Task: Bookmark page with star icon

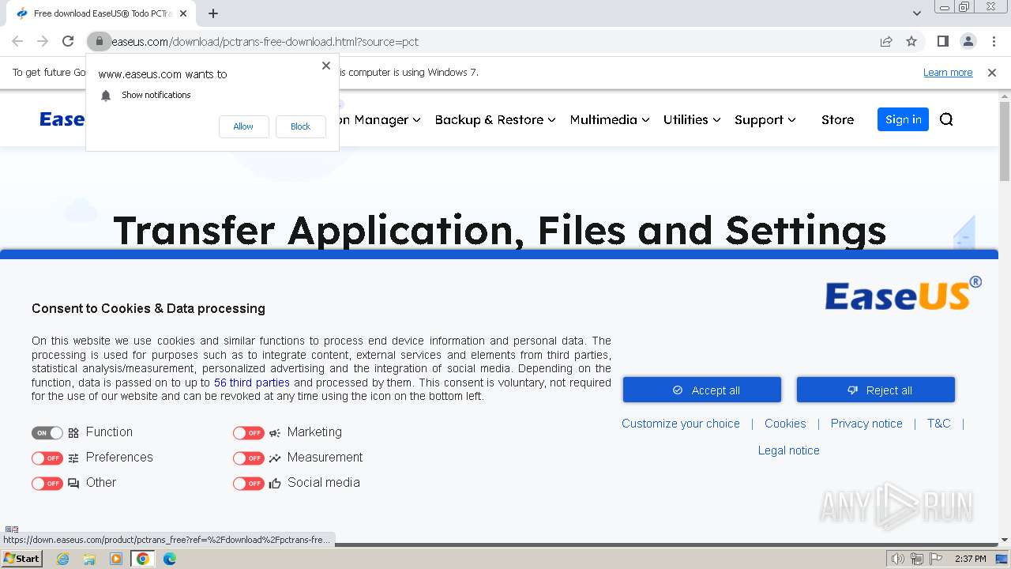Action: (911, 41)
